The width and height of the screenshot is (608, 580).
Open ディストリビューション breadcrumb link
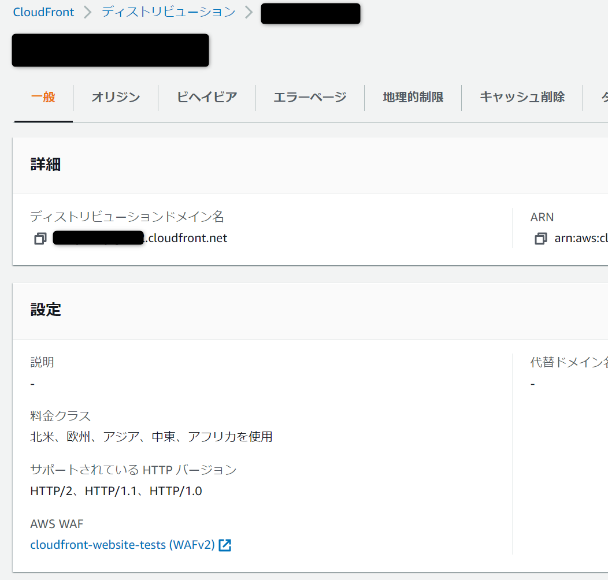(x=168, y=12)
